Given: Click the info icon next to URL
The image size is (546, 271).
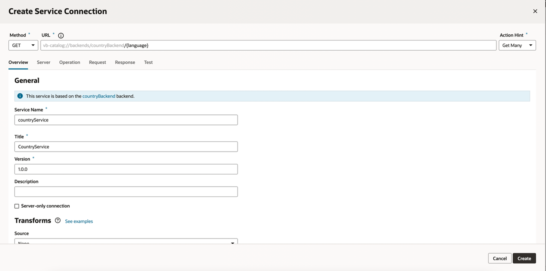Looking at the screenshot, I should pos(61,35).
